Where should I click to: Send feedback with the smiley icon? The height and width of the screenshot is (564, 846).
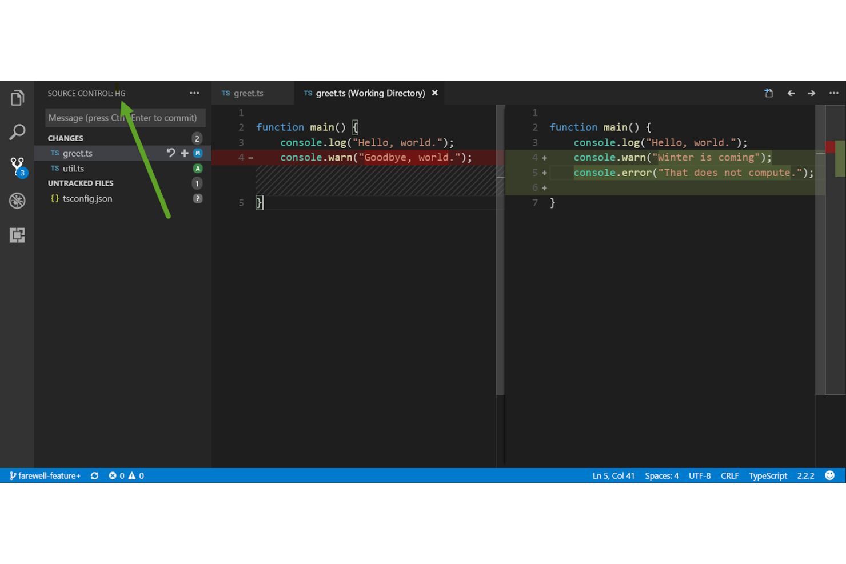829,475
